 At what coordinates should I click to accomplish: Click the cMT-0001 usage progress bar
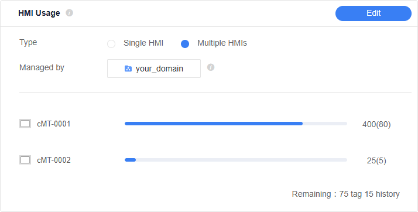click(236, 124)
